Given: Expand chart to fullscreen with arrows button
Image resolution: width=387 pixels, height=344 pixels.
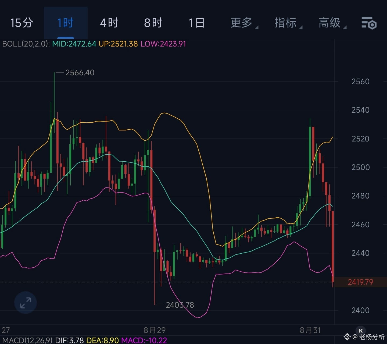Looking at the screenshot, I should point(26,303).
